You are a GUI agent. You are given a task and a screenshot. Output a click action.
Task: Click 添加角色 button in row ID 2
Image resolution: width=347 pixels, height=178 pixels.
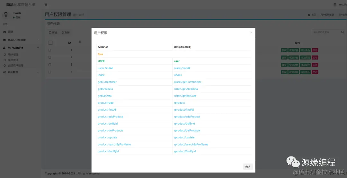point(306,58)
